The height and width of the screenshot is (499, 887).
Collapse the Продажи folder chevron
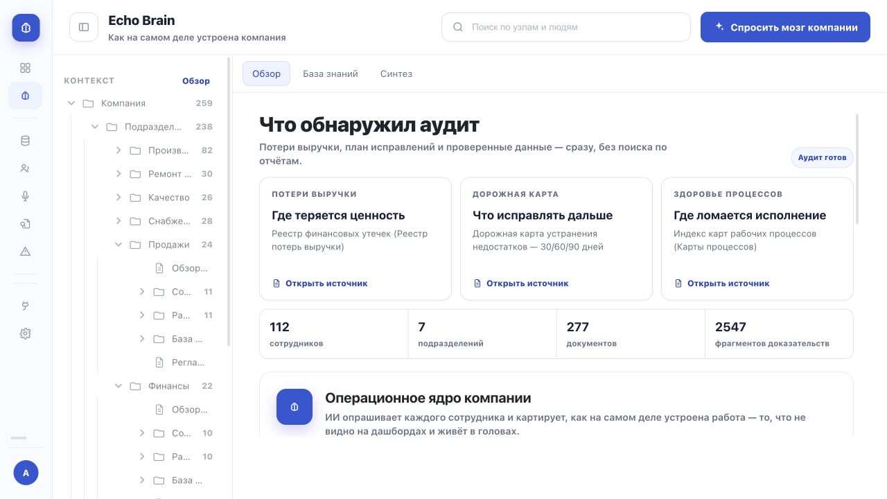tap(118, 245)
